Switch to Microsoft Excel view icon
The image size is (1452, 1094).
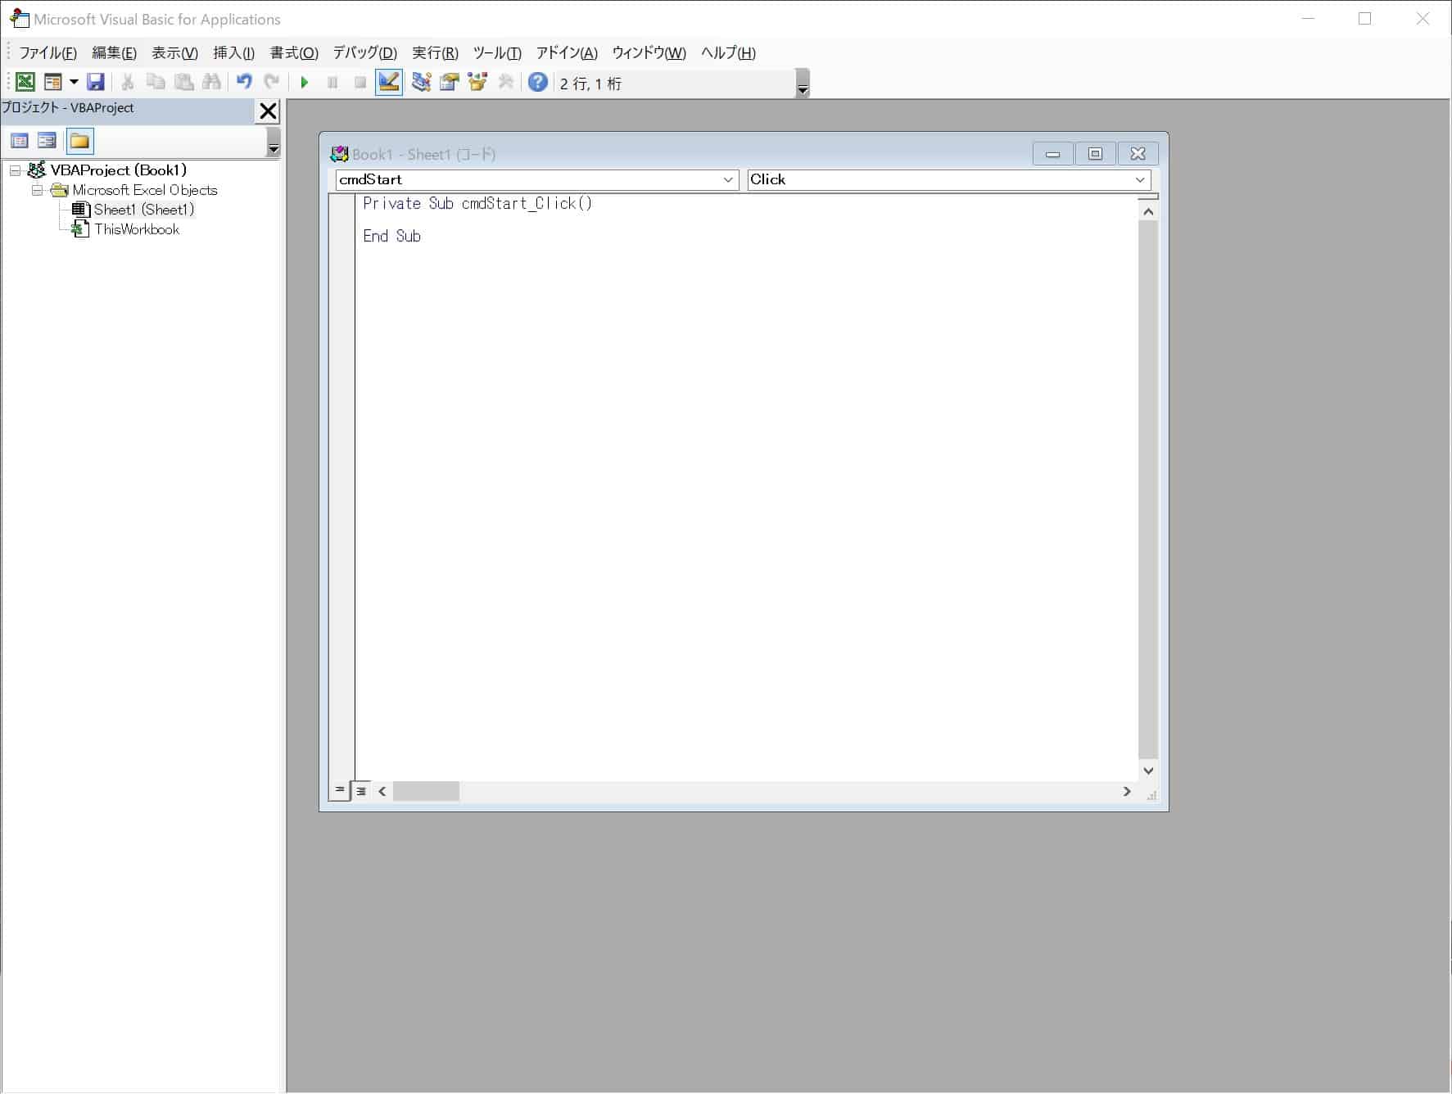pos(25,82)
